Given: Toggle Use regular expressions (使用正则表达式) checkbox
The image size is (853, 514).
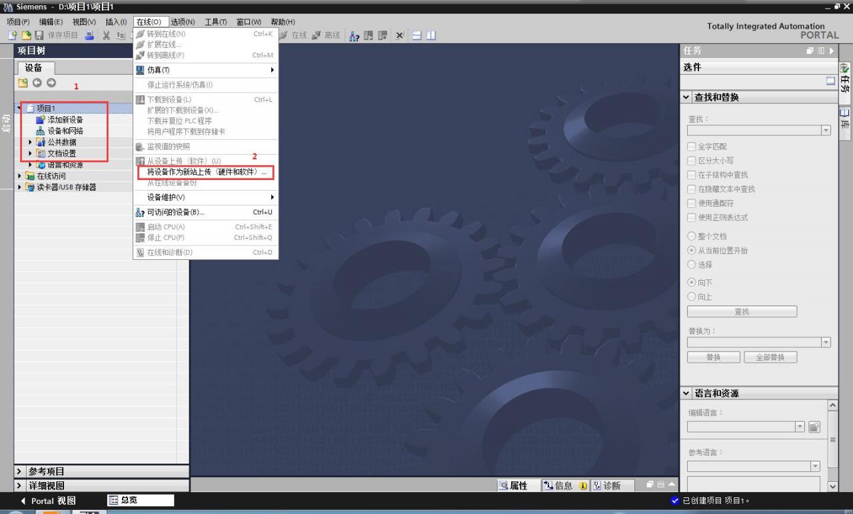Looking at the screenshot, I should (x=691, y=218).
